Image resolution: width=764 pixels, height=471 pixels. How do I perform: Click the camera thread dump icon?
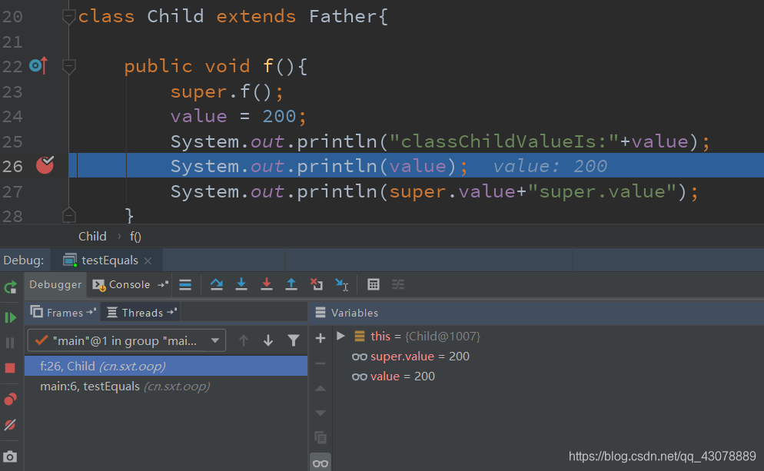pyautogui.click(x=10, y=457)
